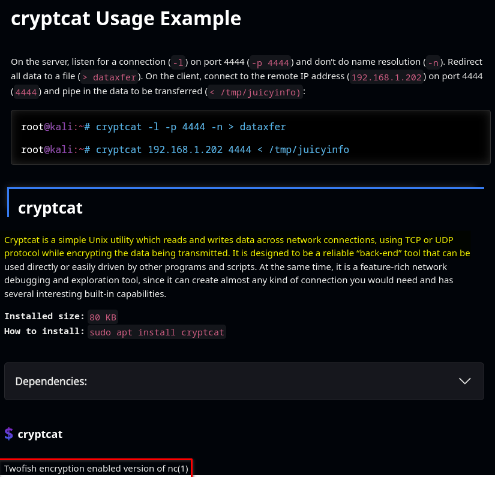
Task: Click the Twofish encryption description text
Action: coord(97,468)
